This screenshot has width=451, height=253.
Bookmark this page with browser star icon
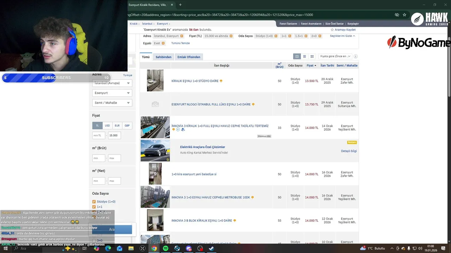(404, 15)
